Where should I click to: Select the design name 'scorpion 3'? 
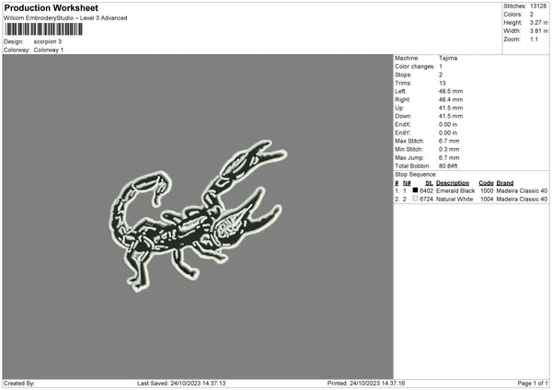(x=48, y=41)
